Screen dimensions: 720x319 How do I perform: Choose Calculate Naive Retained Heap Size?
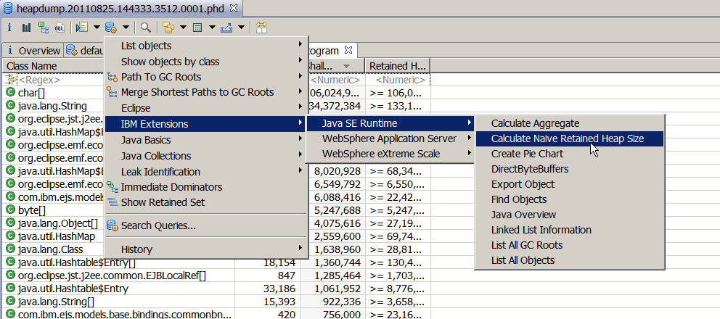tap(569, 138)
